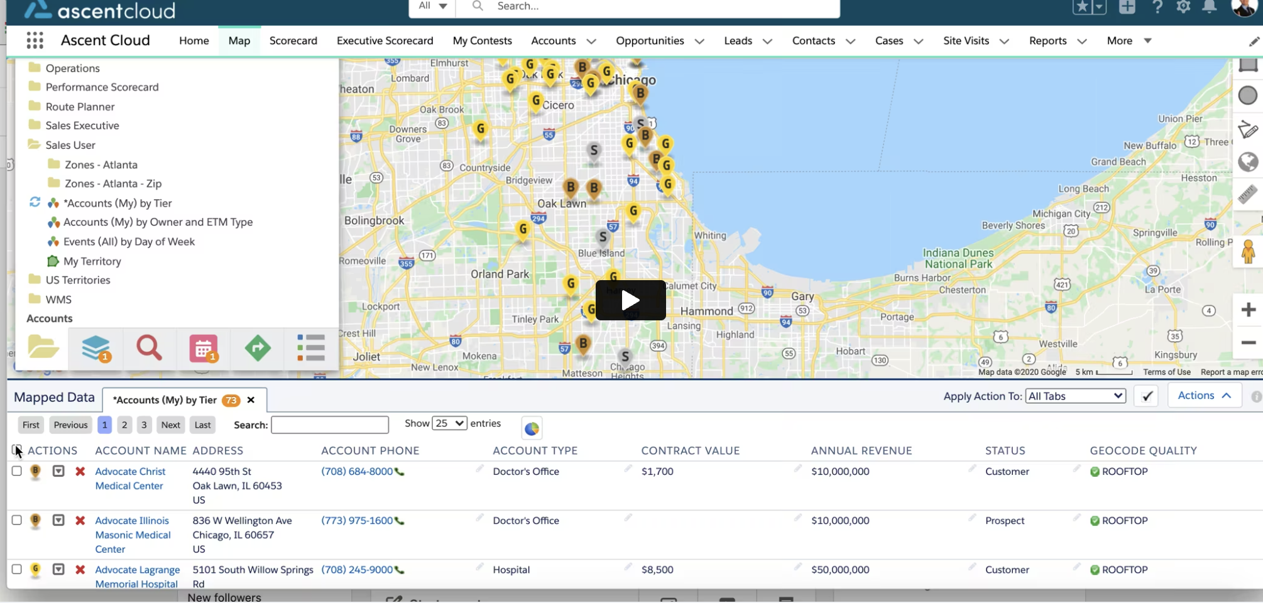Viewport: 1263px width, 603px height.
Task: Click the setup gear icon in header
Action: pos(1183,7)
